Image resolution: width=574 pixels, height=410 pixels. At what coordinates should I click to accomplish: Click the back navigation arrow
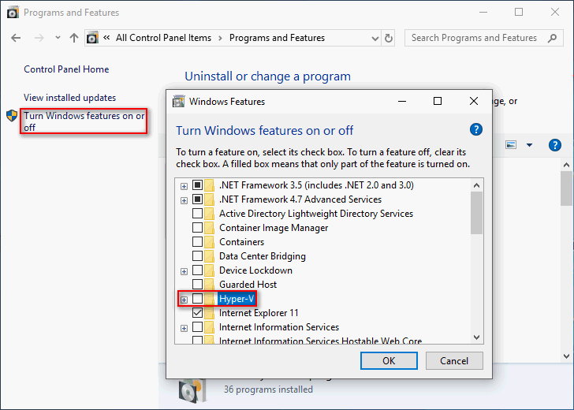click(17, 38)
